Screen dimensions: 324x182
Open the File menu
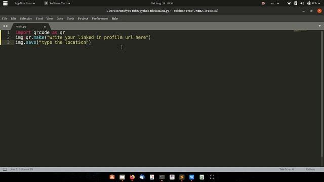point(5,19)
